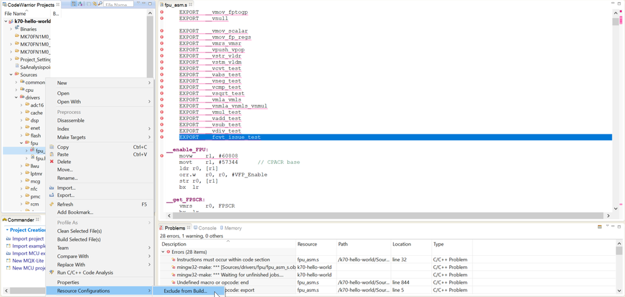This screenshot has height=297, width=625.
Task: Collapse the drivers folder
Action: pyautogui.click(x=16, y=98)
